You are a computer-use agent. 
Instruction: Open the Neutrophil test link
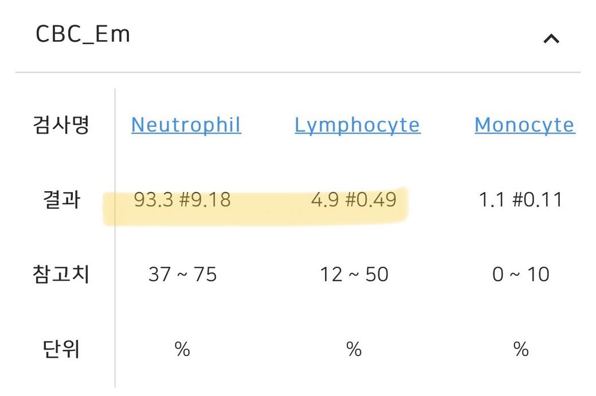click(x=186, y=125)
